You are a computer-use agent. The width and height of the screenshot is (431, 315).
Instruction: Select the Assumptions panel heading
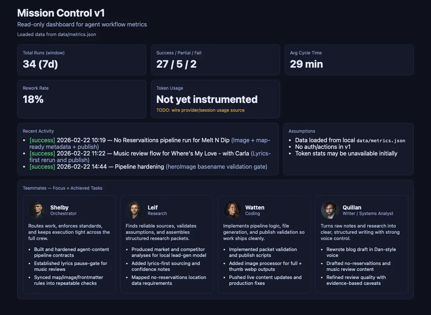(302, 131)
